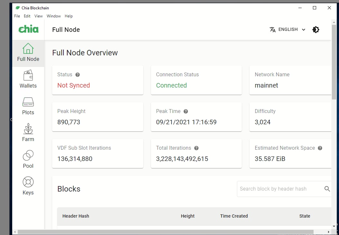This screenshot has height=235, width=339.
Task: Open the Edit menu
Action: 27,16
